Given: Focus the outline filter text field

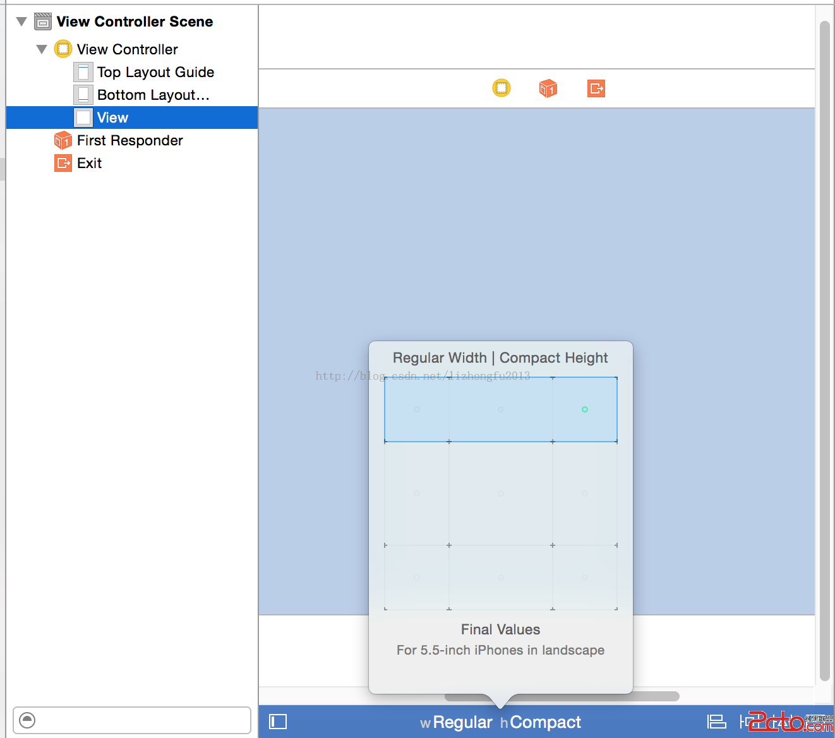Looking at the screenshot, I should pyautogui.click(x=132, y=720).
